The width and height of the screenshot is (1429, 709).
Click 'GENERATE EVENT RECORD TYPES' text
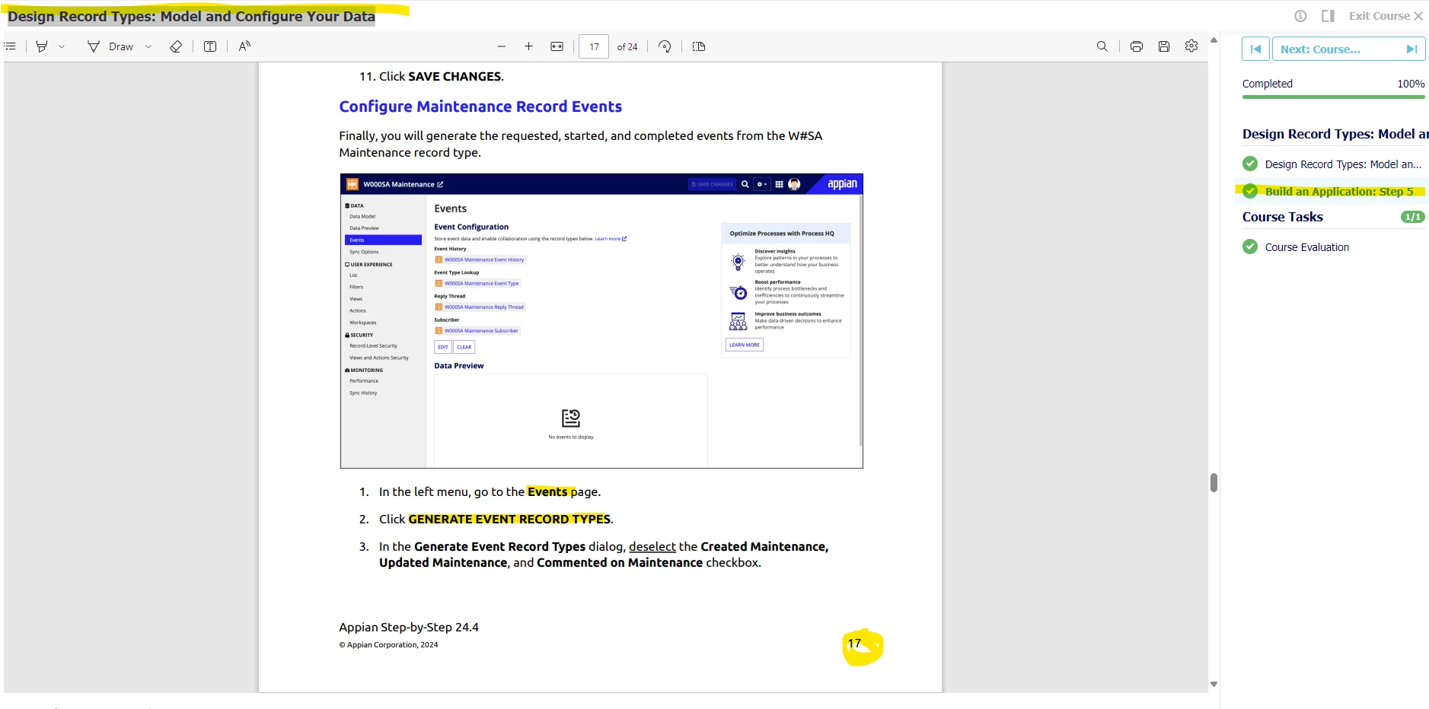tap(509, 519)
